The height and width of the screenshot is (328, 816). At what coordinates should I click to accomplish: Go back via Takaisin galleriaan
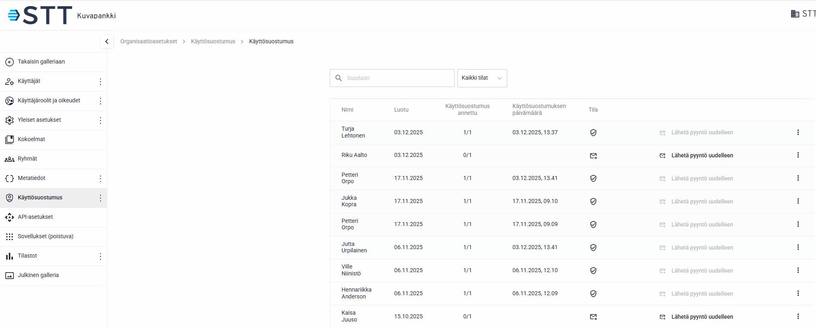coord(41,62)
